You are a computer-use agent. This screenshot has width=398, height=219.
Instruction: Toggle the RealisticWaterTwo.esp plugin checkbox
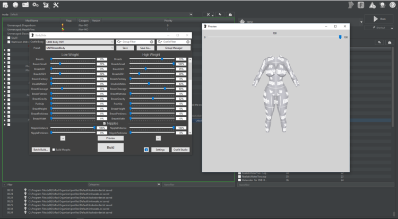coord(239,177)
